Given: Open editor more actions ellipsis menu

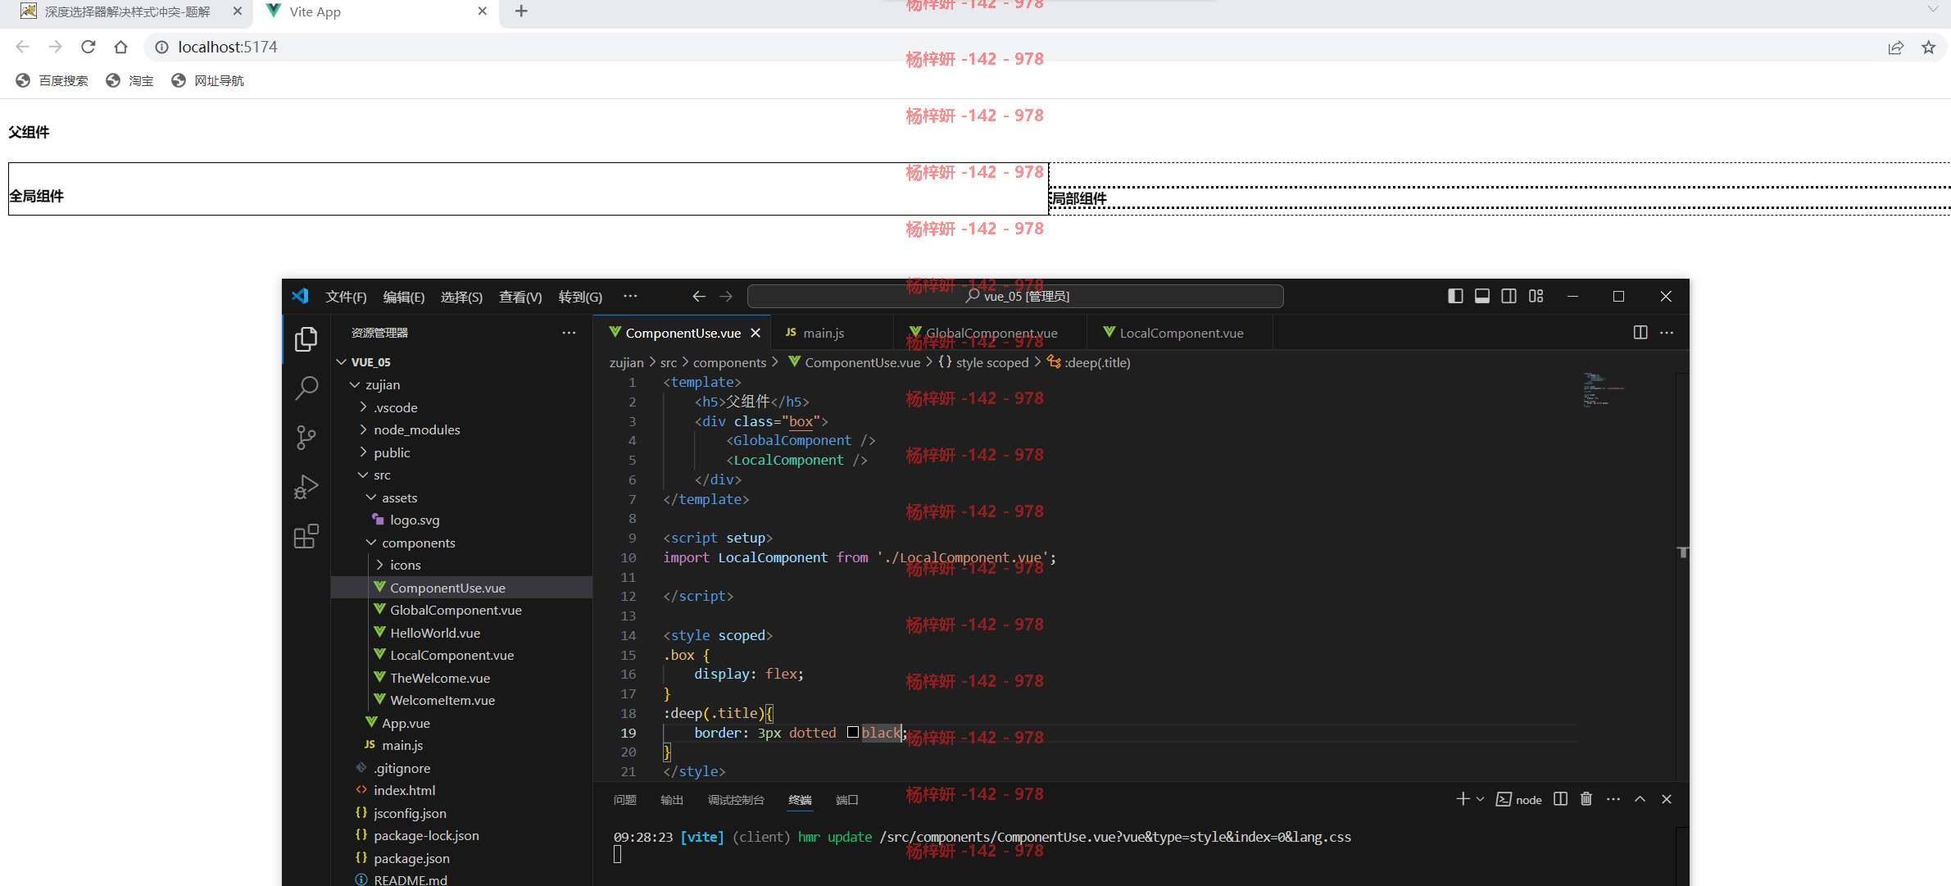Looking at the screenshot, I should pos(1667,332).
